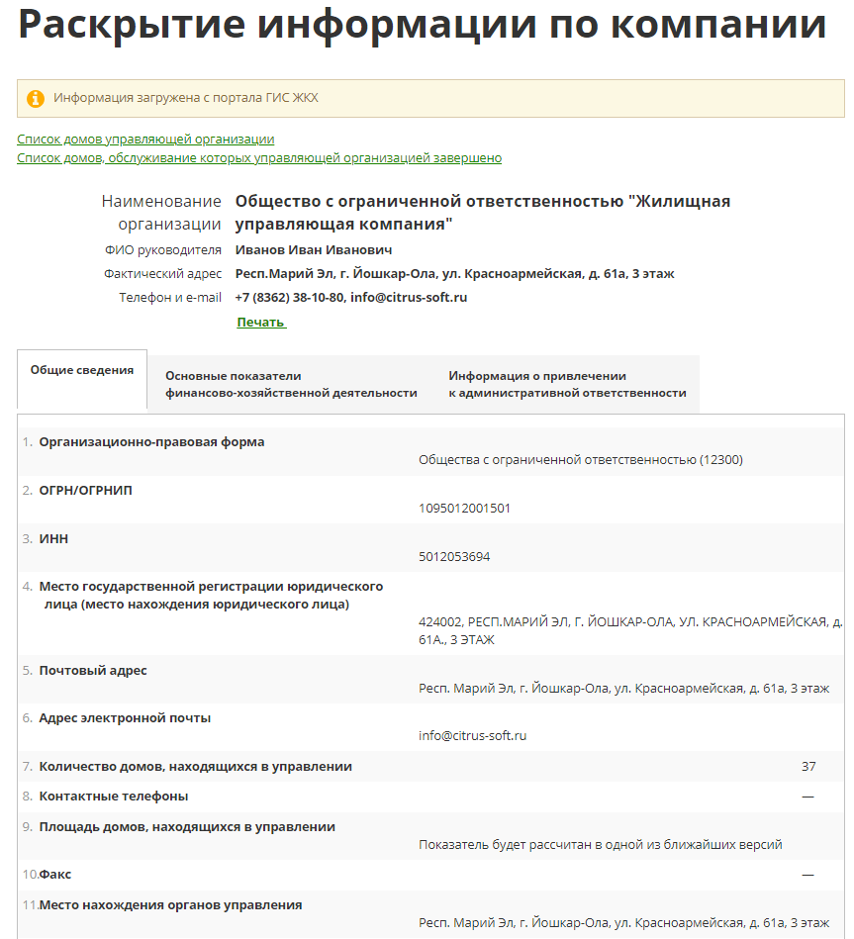Open the link for houses with completed servicing
The height and width of the screenshot is (939, 854).
pyautogui.click(x=259, y=158)
